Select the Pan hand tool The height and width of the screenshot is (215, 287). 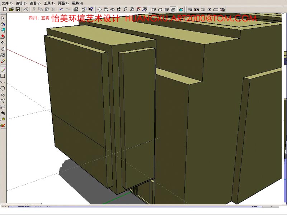click(x=106, y=9)
